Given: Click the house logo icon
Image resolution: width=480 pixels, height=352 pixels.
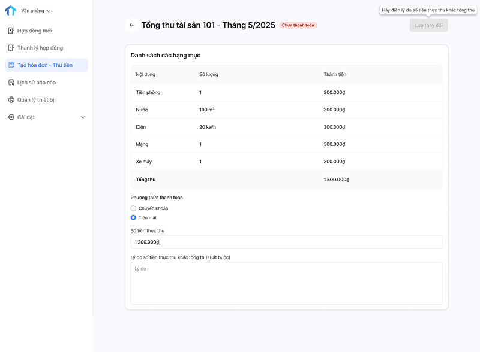Looking at the screenshot, I should (x=11, y=10).
